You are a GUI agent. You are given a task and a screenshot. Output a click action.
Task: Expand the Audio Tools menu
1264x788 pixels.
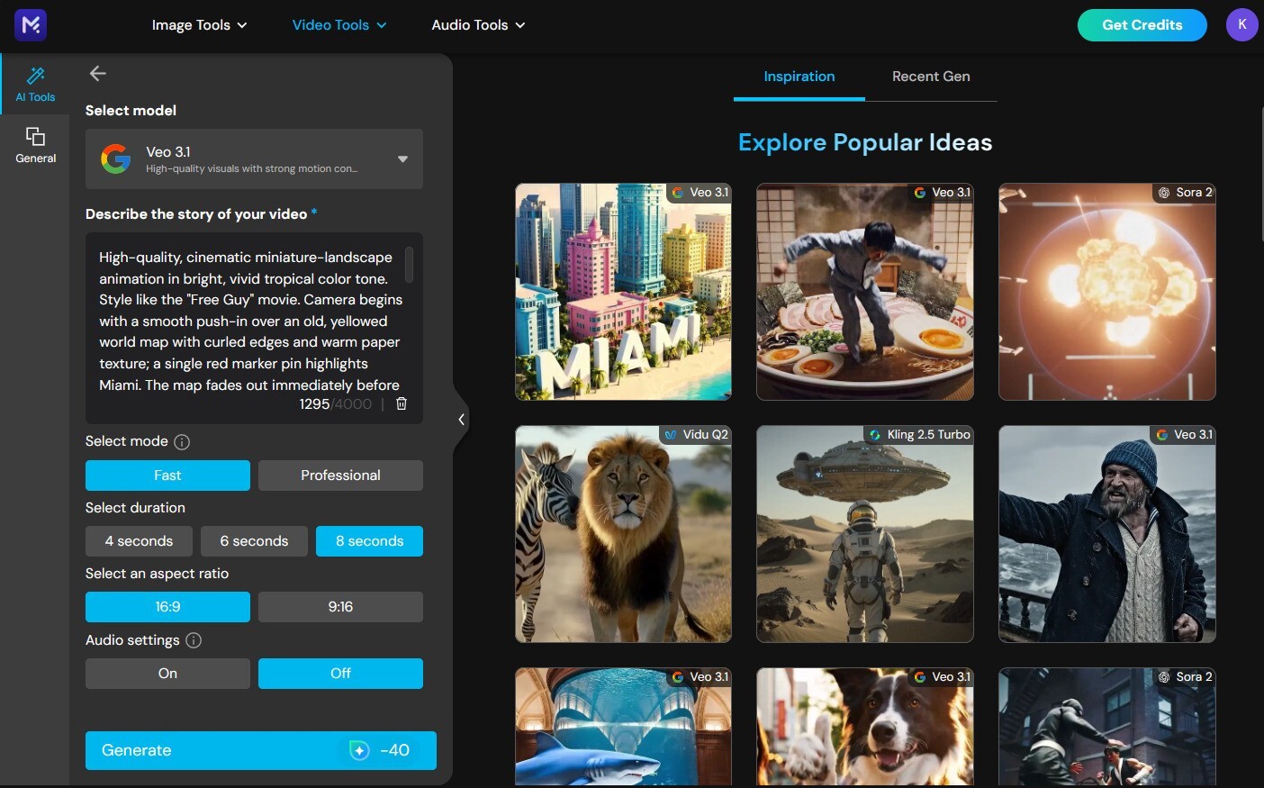(478, 25)
